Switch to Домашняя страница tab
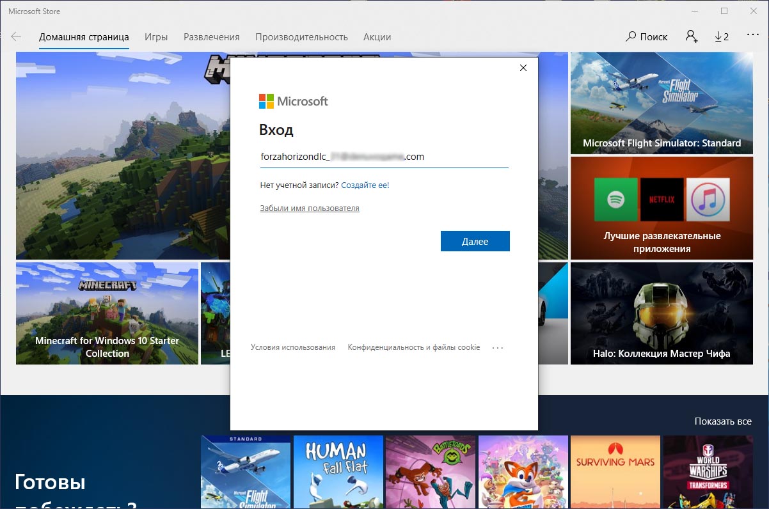Viewport: 769px width, 509px height. pyautogui.click(x=84, y=37)
